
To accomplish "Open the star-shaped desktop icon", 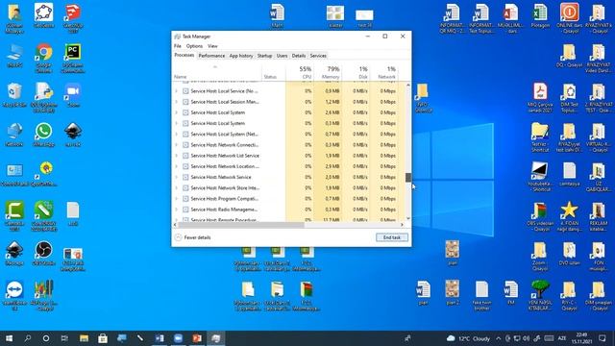I will [569, 215].
